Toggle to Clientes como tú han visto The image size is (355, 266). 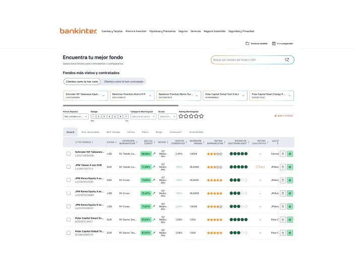(82, 82)
